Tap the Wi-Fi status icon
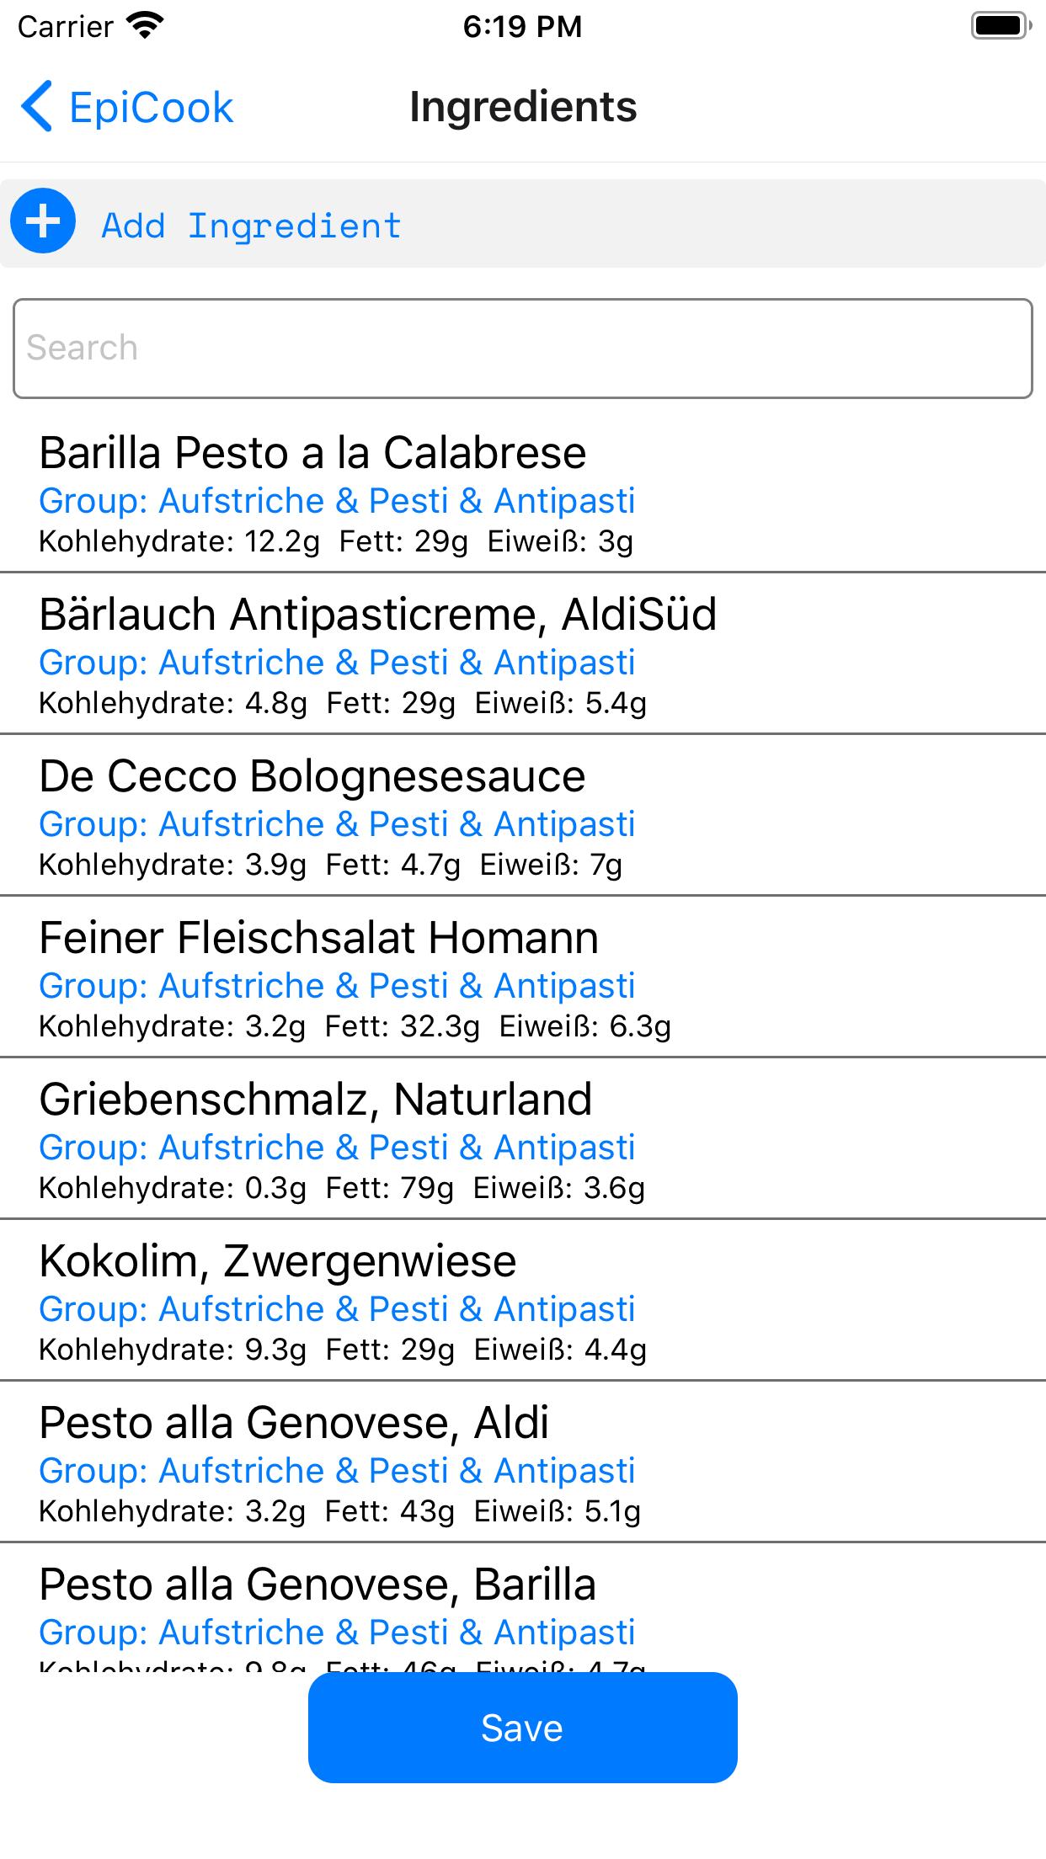Image resolution: width=1046 pixels, height=1859 pixels. click(x=145, y=26)
